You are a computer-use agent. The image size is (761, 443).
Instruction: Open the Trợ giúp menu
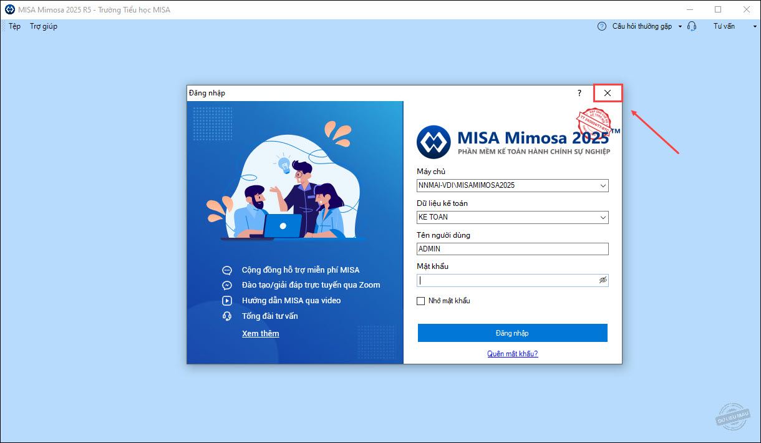coord(44,26)
